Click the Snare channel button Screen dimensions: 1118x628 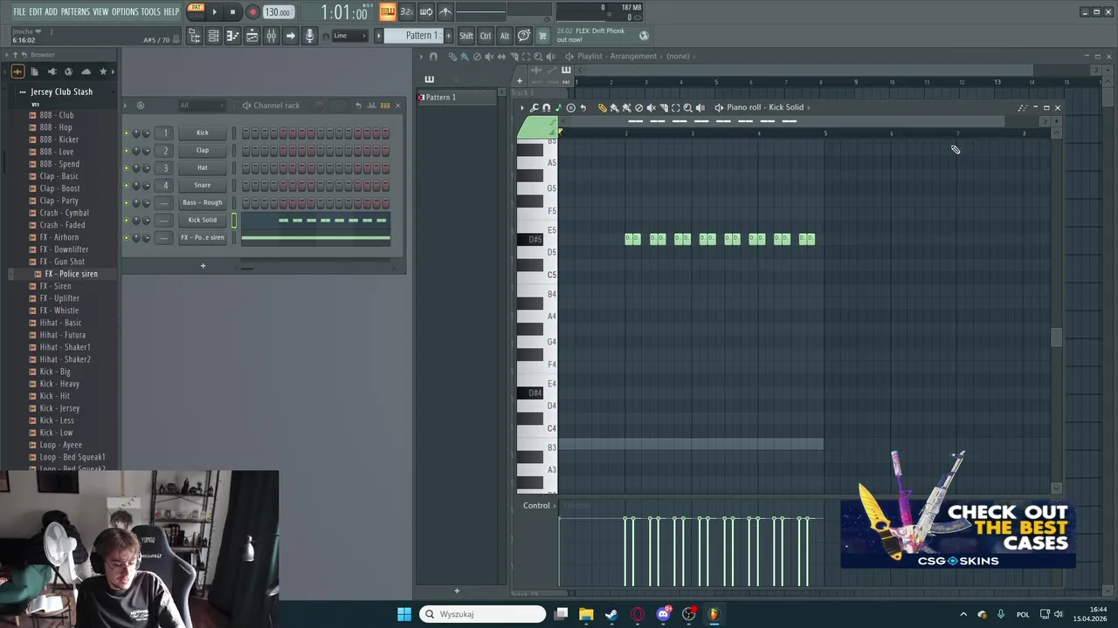203,185
